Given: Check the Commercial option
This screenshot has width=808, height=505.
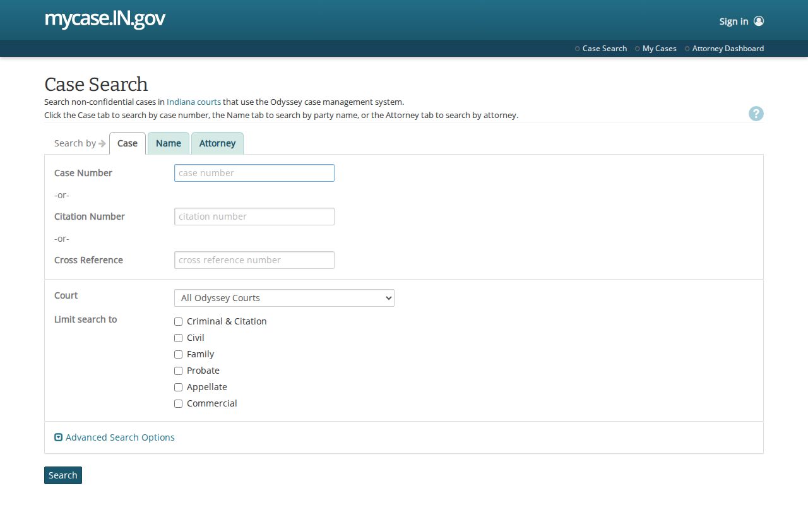Looking at the screenshot, I should pos(178,403).
